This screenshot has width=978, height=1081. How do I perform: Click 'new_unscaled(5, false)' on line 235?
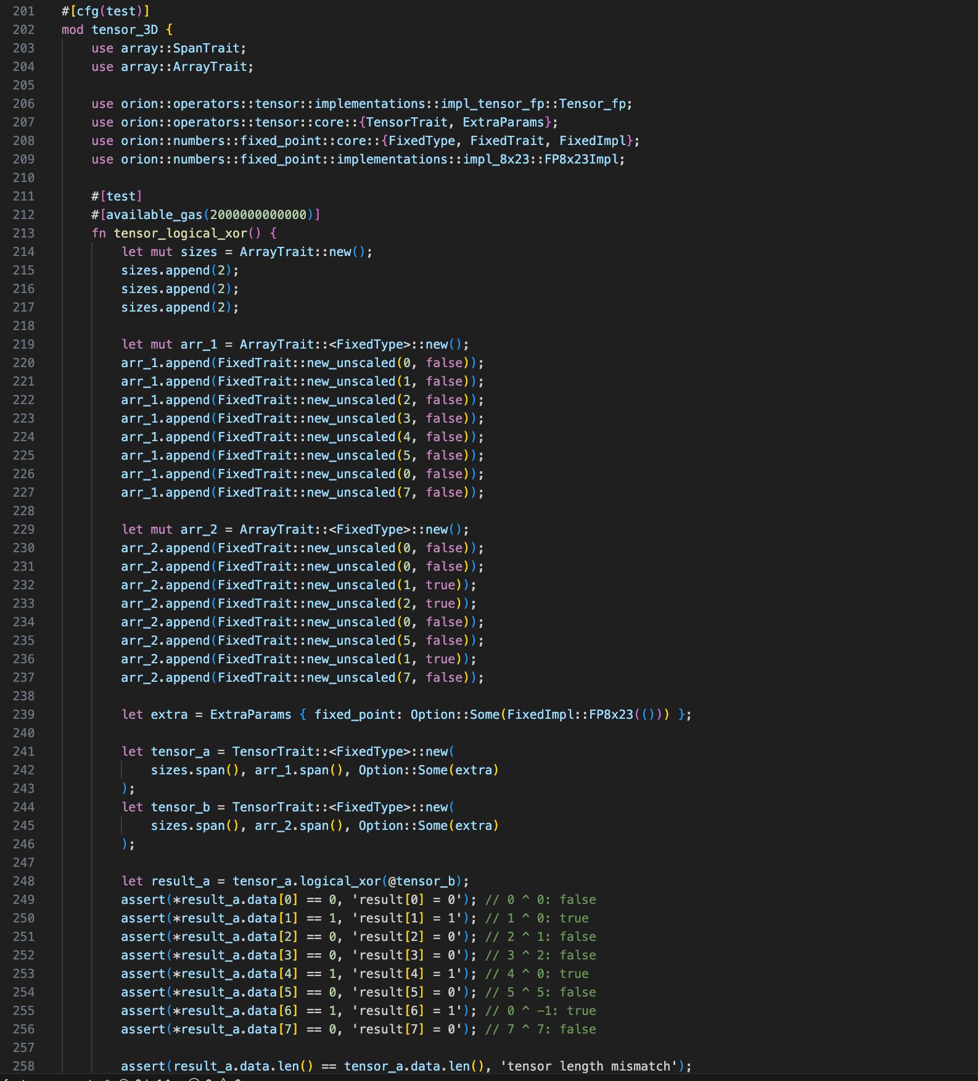pos(388,640)
